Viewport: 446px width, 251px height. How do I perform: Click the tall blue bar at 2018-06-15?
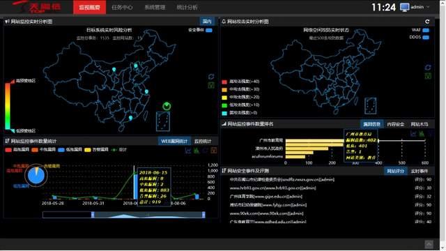[136, 186]
